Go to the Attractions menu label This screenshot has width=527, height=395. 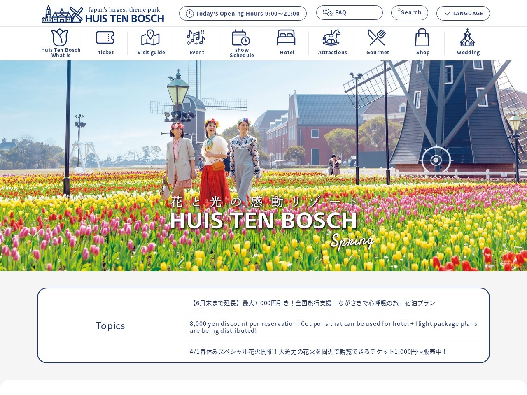pos(333,52)
